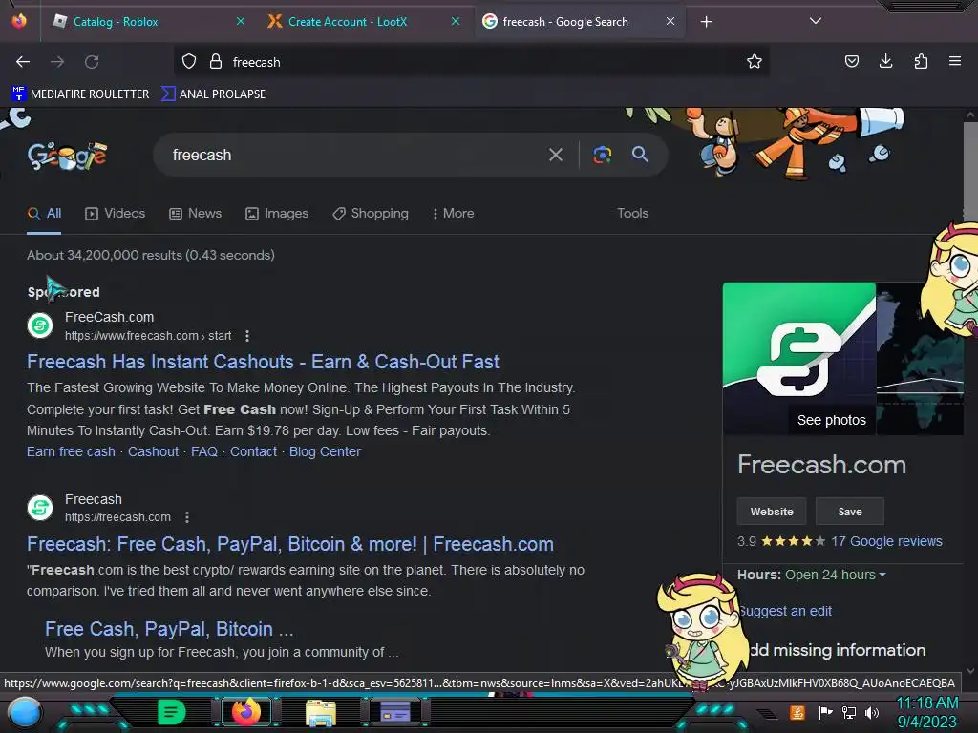Open the Blog Center sitelink
Viewport: 978px width, 733px height.
[325, 451]
